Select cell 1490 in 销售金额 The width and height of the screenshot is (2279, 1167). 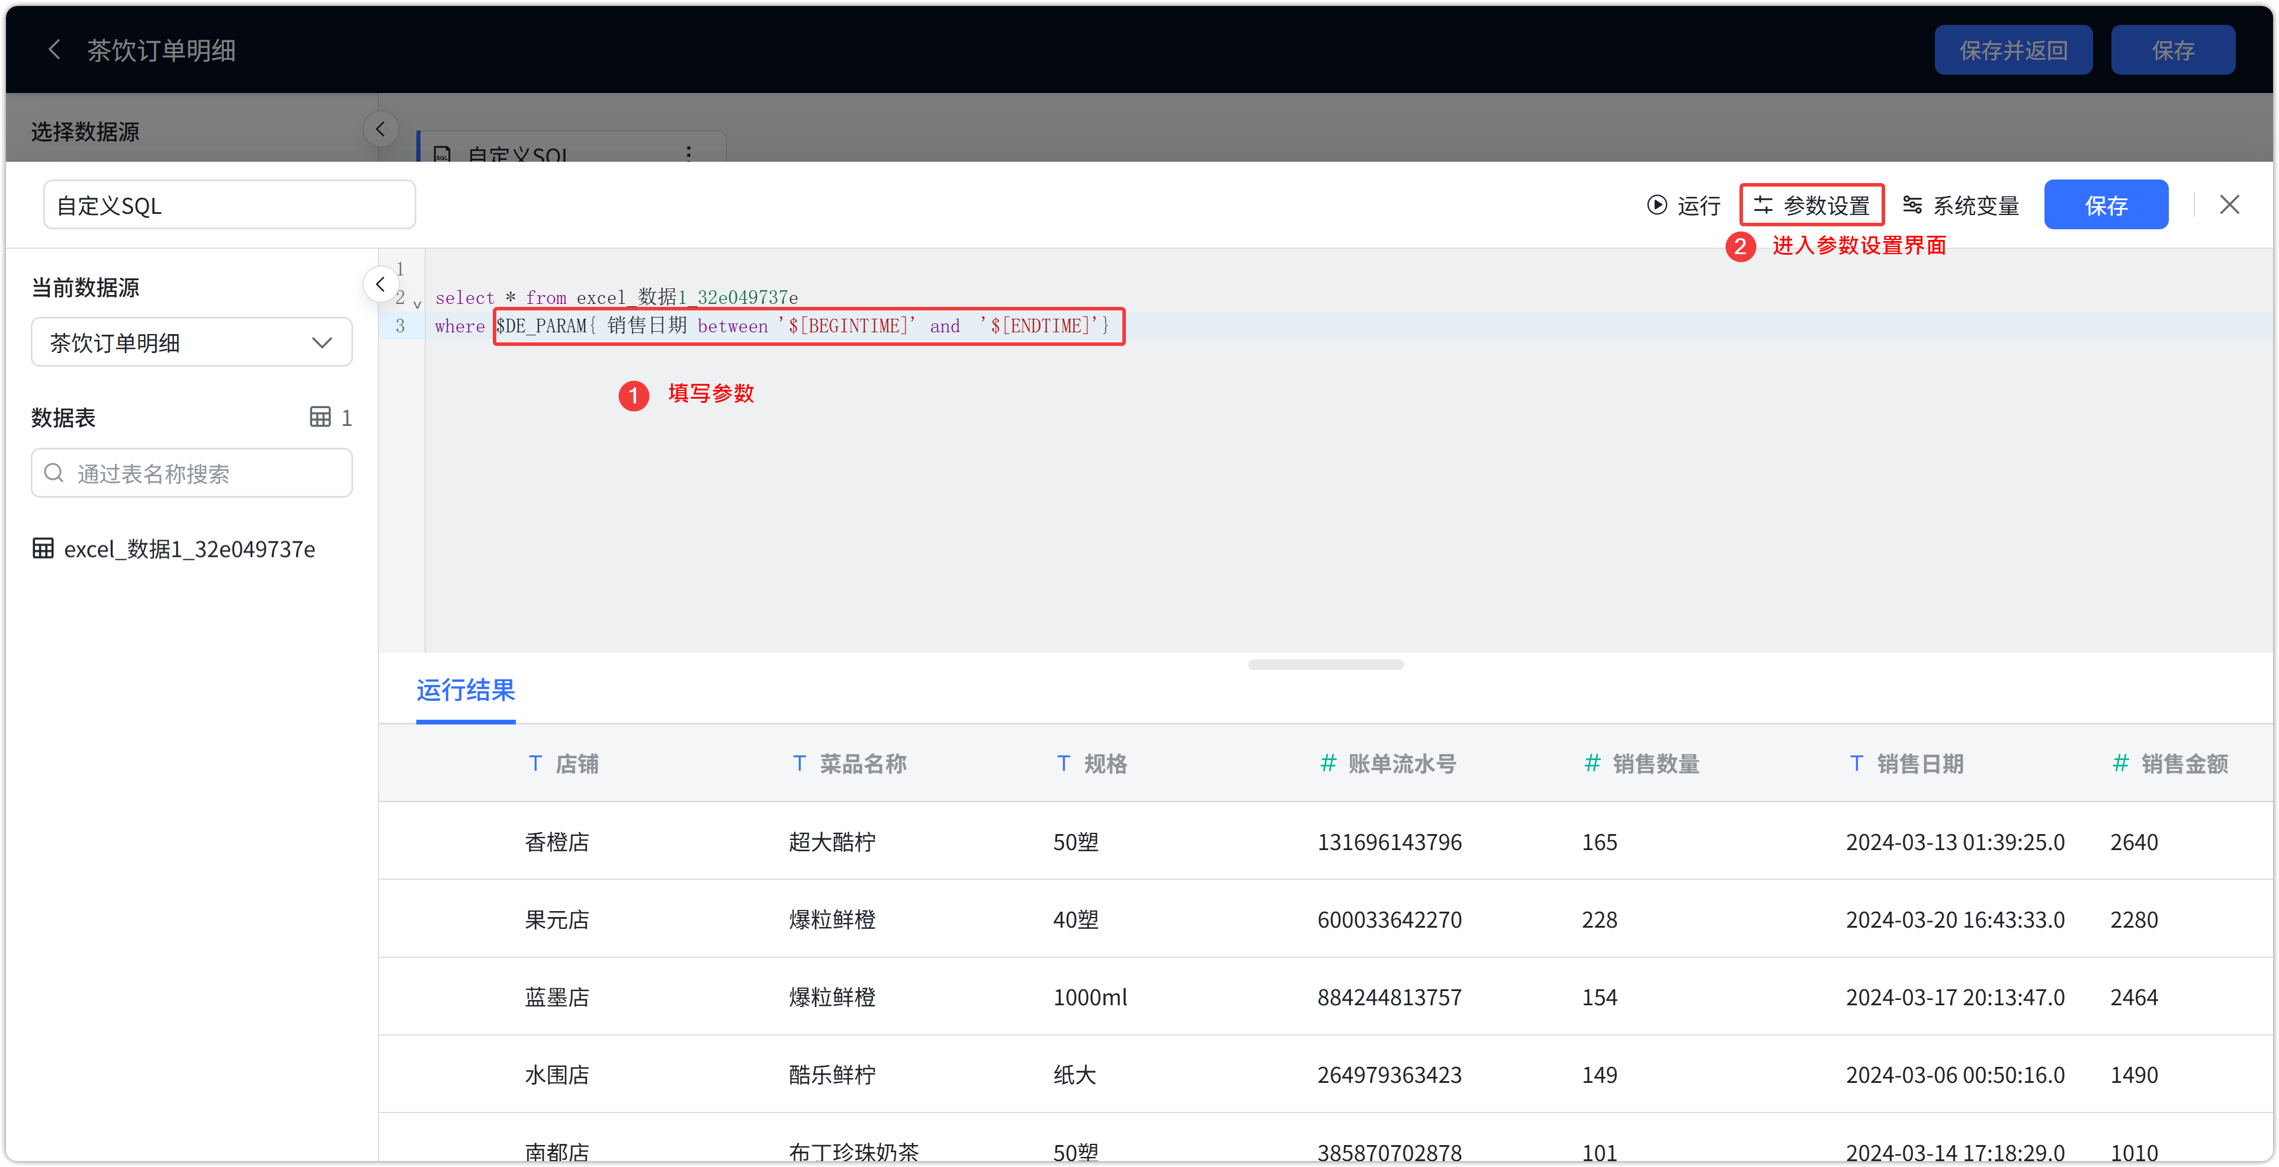tap(2134, 1075)
